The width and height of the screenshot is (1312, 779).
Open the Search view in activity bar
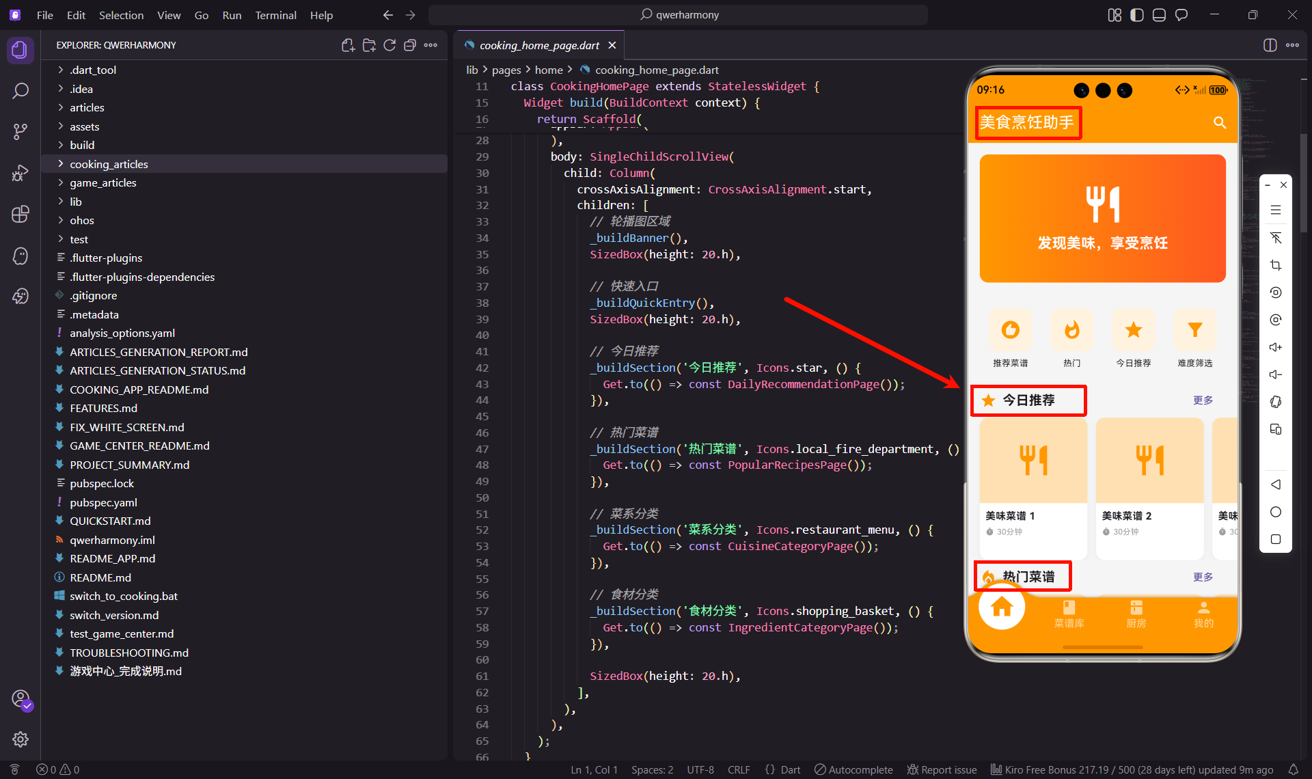click(20, 91)
